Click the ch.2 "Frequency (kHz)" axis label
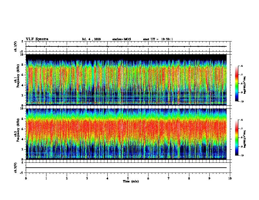 pyautogui.click(x=18, y=130)
